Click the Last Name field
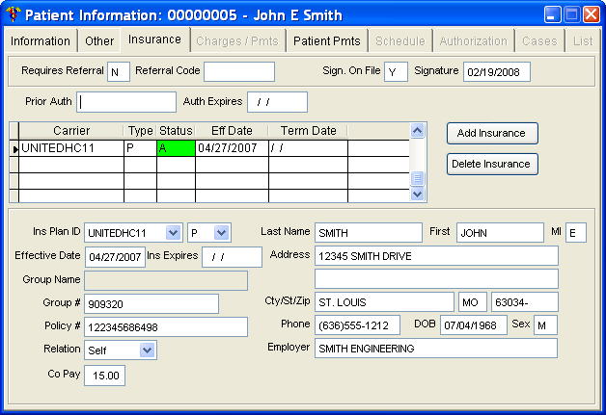 coord(369,233)
